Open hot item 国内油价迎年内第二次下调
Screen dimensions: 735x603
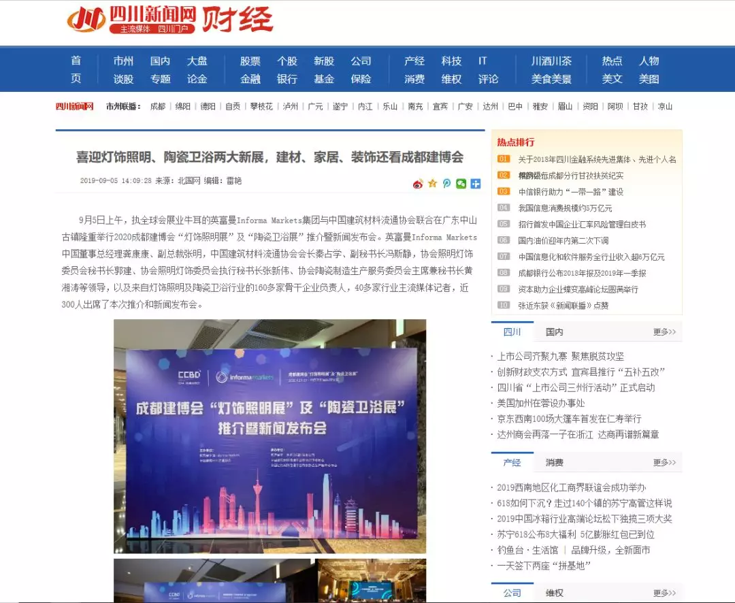point(563,240)
